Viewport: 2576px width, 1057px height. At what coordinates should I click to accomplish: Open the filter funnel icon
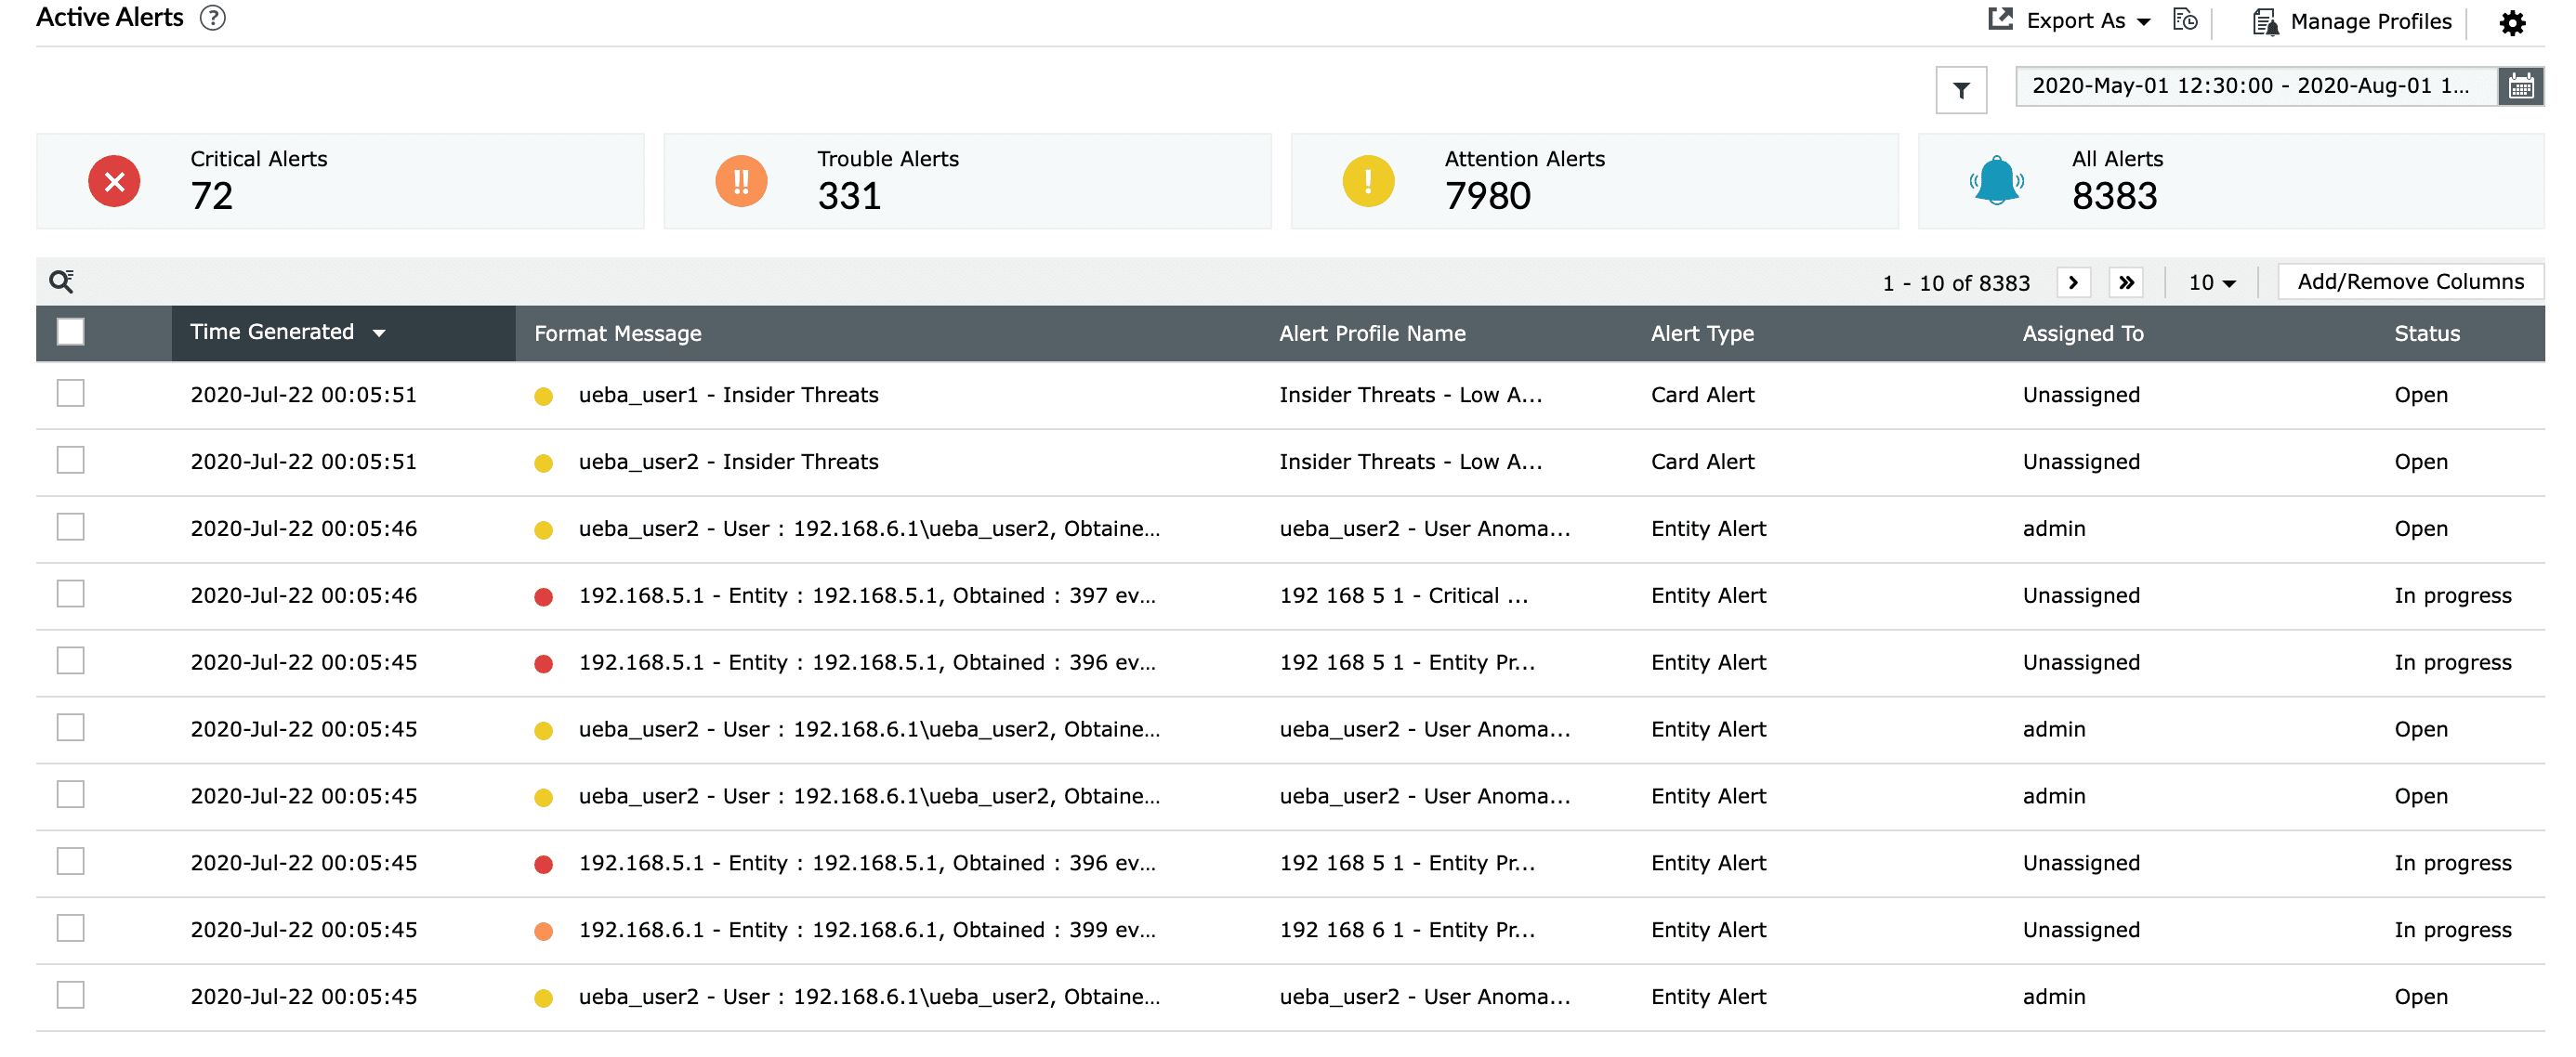coord(1960,90)
